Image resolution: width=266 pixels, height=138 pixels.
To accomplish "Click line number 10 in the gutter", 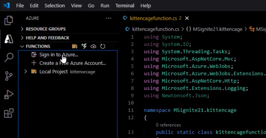I will tap(131, 103).
